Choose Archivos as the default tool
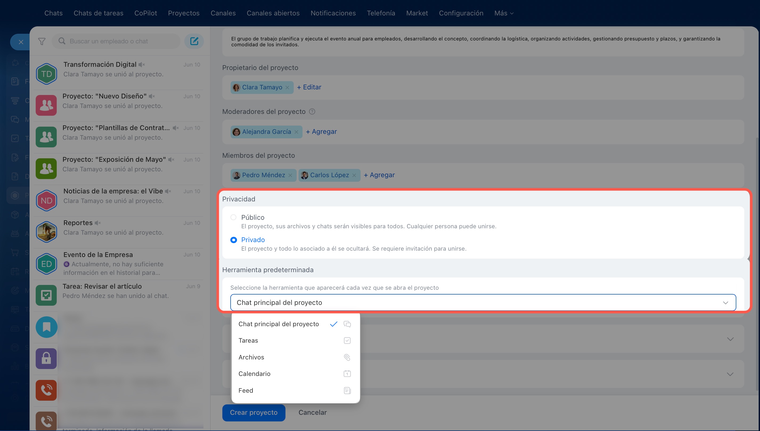The image size is (760, 431). pyautogui.click(x=295, y=357)
